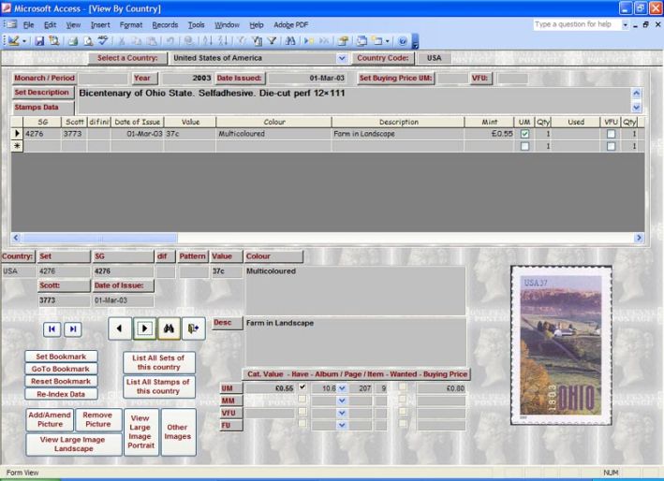This screenshot has height=481, width=664.
Task: Click List All Sets of this country
Action: (x=158, y=362)
